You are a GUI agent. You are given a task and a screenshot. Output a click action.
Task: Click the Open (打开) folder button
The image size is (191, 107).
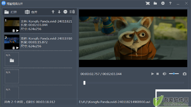click(x=11, y=12)
